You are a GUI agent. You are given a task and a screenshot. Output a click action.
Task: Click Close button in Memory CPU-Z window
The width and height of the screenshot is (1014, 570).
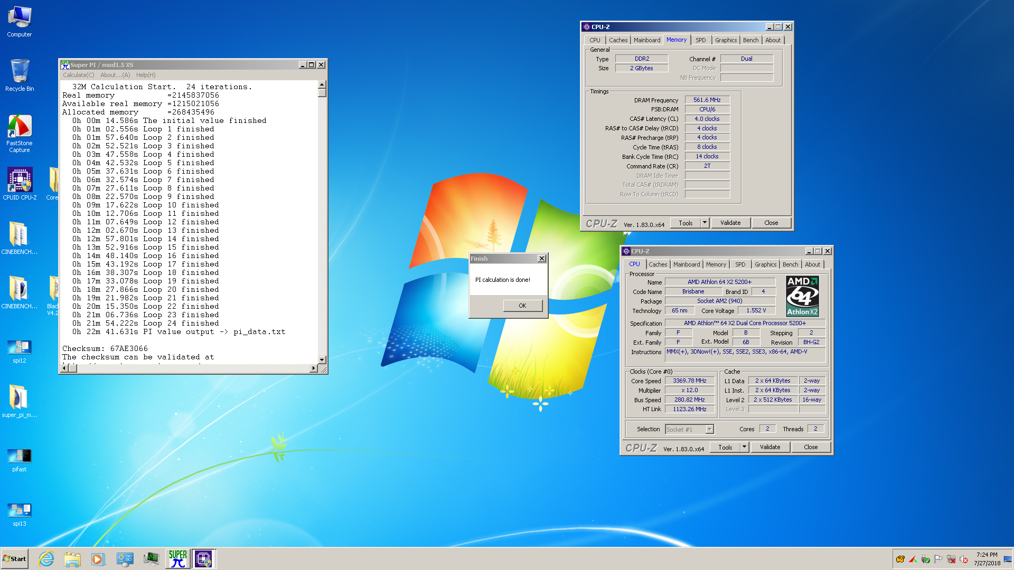771,223
